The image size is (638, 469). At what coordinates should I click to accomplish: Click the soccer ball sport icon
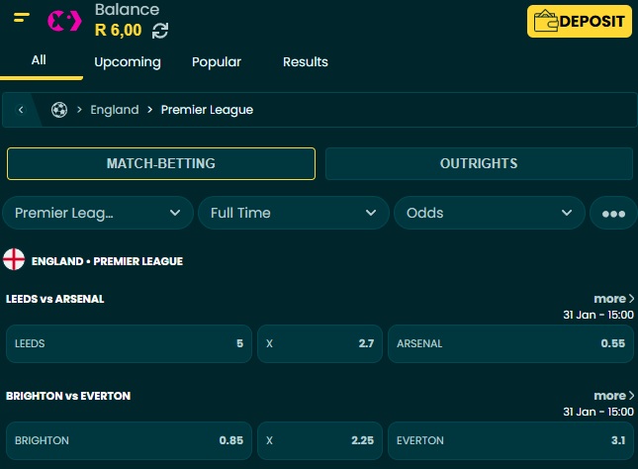[59, 110]
